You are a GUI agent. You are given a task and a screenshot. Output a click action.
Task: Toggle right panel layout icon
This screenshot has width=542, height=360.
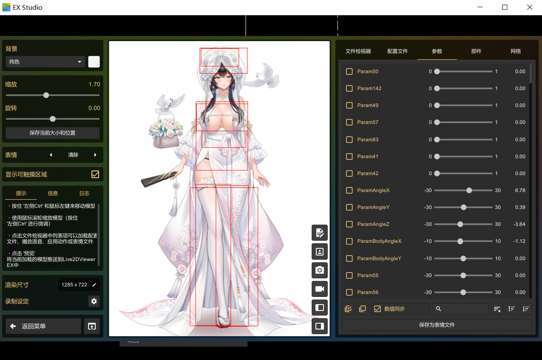(x=320, y=326)
